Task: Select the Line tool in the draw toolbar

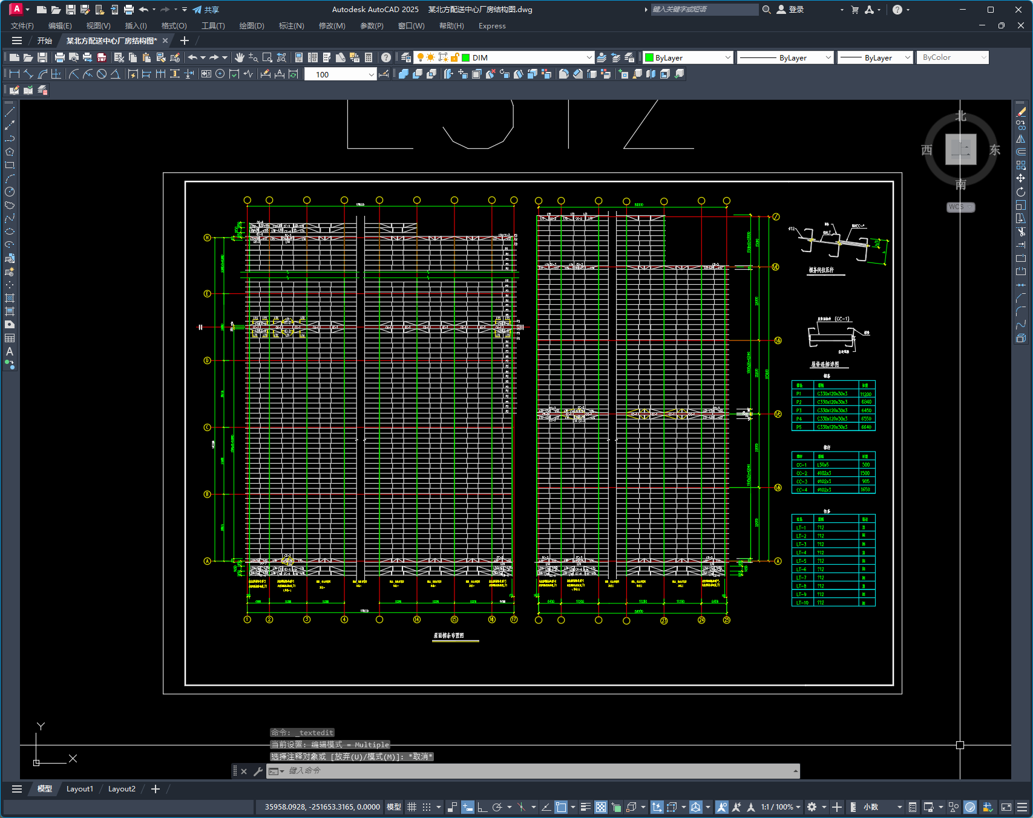Action: tap(10, 112)
